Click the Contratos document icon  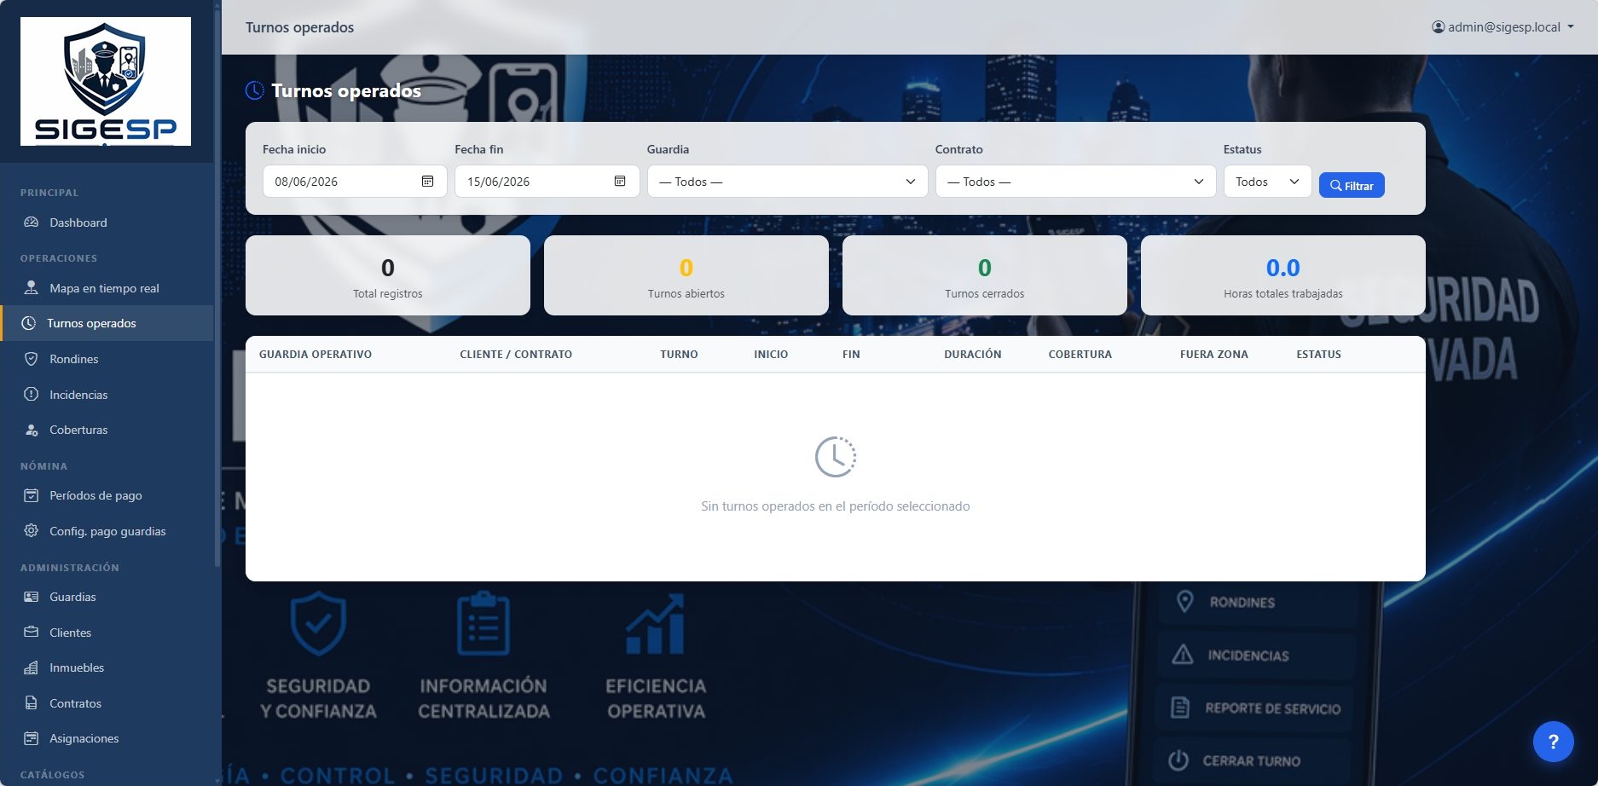click(32, 703)
